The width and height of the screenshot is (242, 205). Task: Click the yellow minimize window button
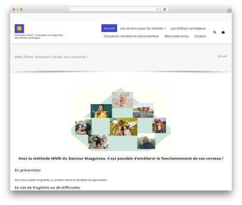pyautogui.click(x=17, y=9)
